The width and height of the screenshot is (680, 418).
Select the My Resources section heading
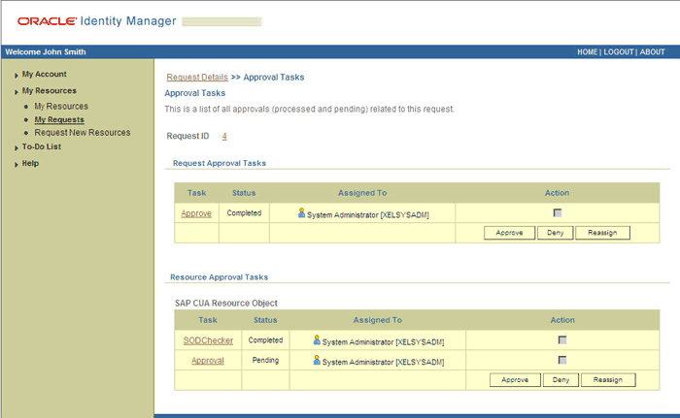click(50, 90)
